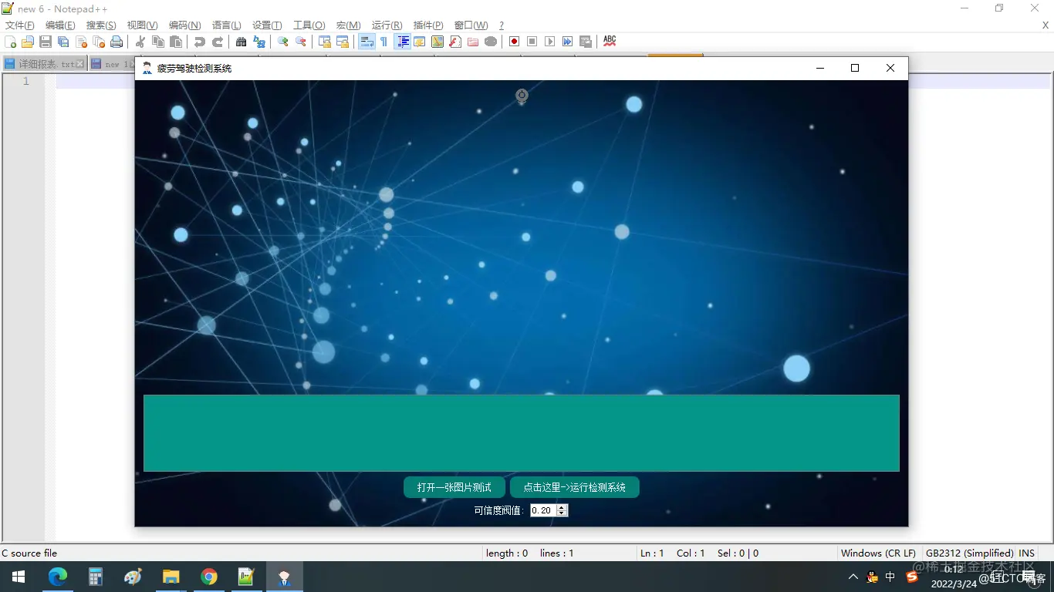Zoom in on the editor text
The width and height of the screenshot is (1054, 592).
pos(283,42)
